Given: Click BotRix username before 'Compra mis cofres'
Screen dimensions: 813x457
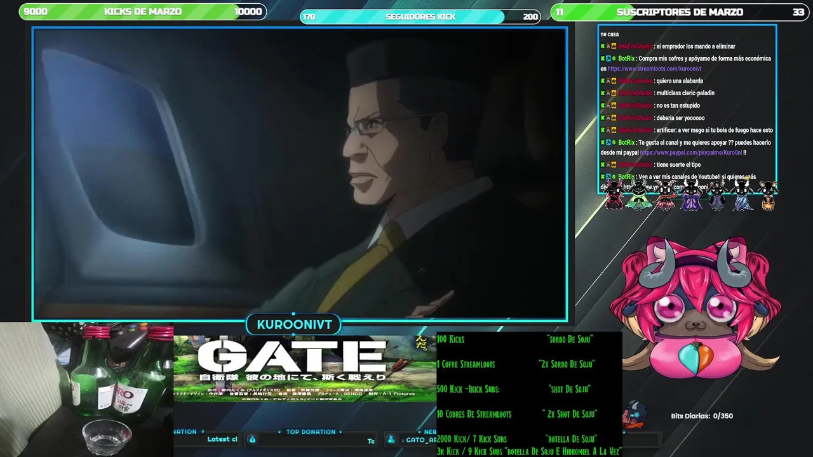Looking at the screenshot, I should [626, 58].
